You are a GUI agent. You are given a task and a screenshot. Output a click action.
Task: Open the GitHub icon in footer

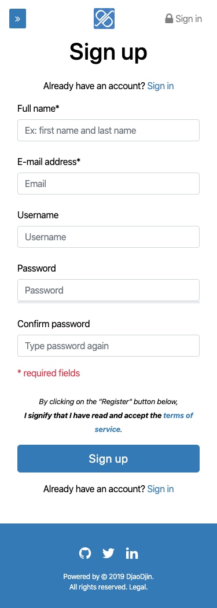click(x=85, y=554)
